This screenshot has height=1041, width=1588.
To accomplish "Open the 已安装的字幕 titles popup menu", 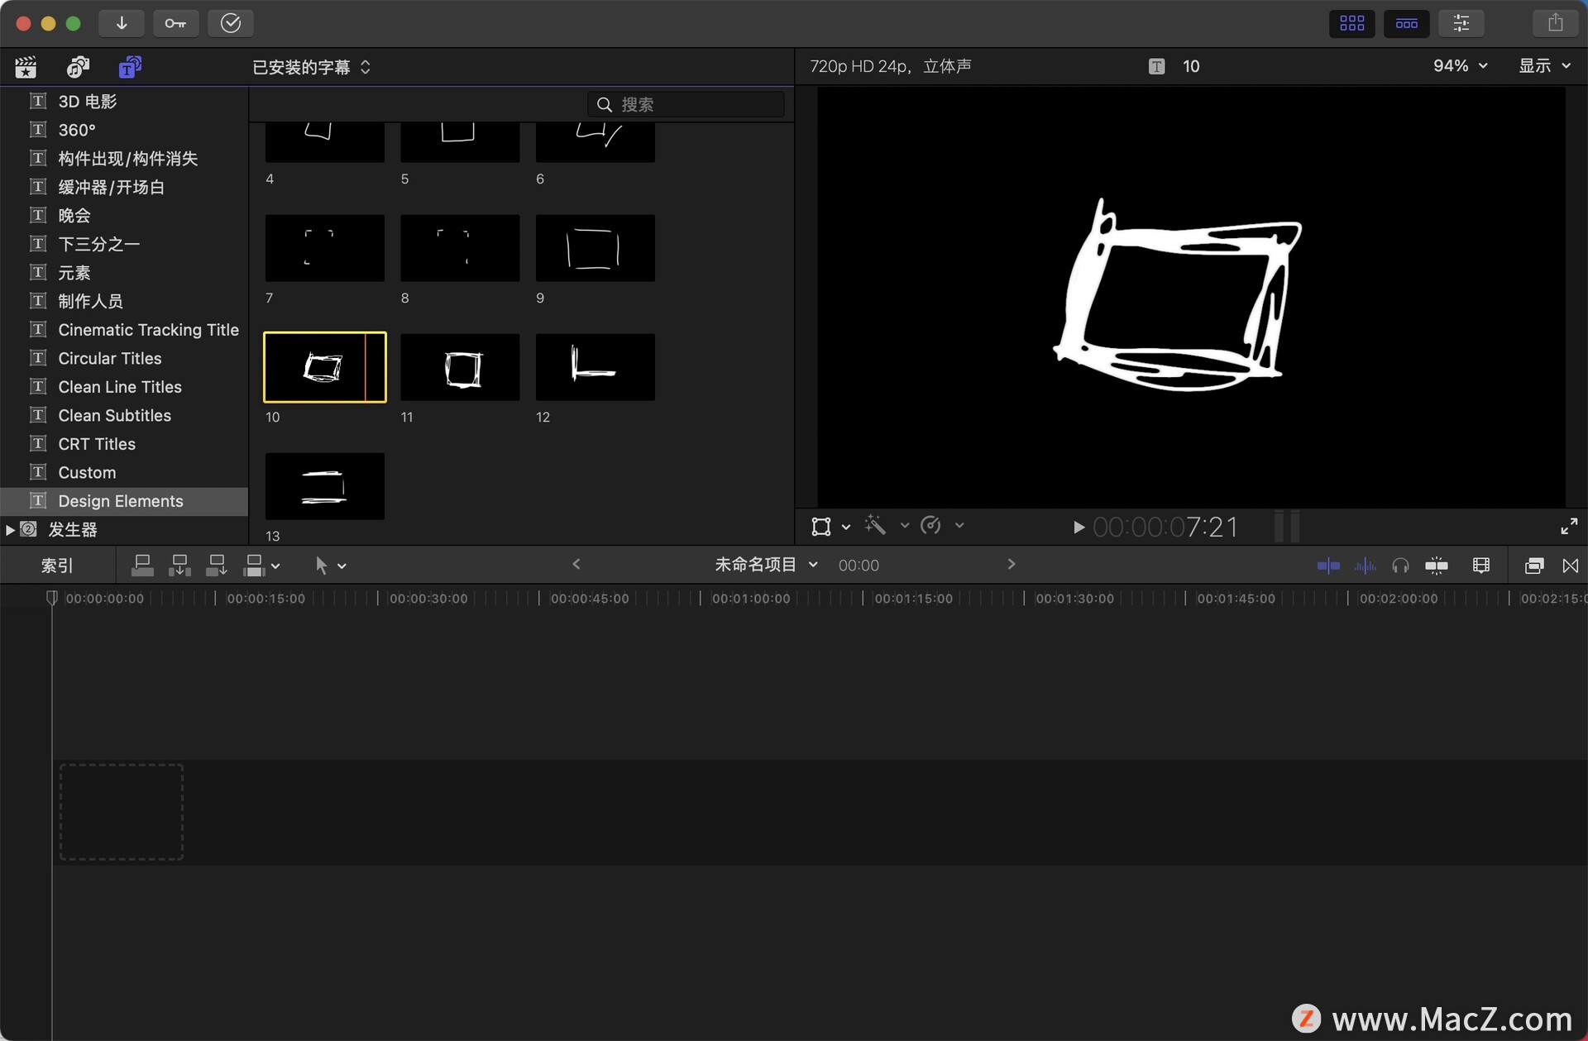I will click(x=311, y=67).
